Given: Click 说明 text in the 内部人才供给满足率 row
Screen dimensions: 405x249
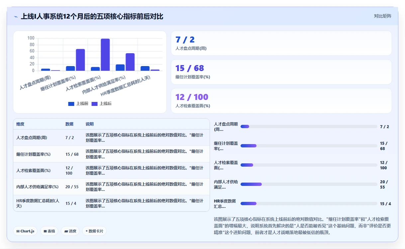Looking at the screenshot, I should [145, 187].
